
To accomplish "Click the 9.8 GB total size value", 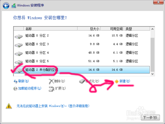I will [x=95, y=44].
